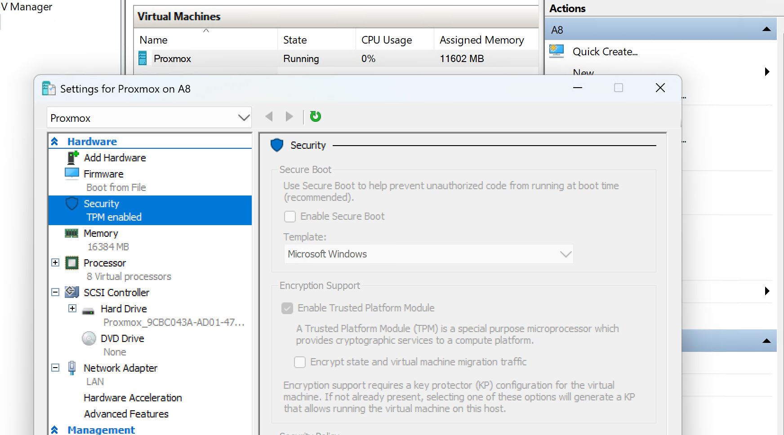The height and width of the screenshot is (435, 784).
Task: Click 'None' under DVD Drive
Action: coord(115,352)
